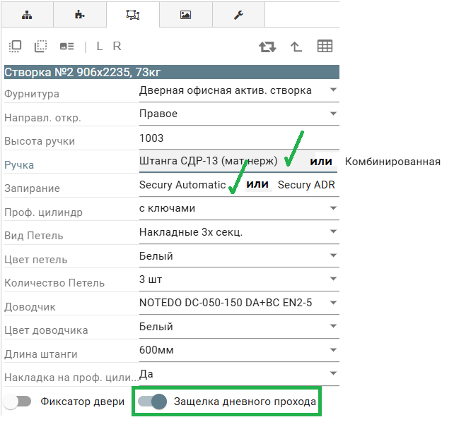Open the Цвет доводчика dropdown
This screenshot has height=422, width=454.
[x=239, y=327]
